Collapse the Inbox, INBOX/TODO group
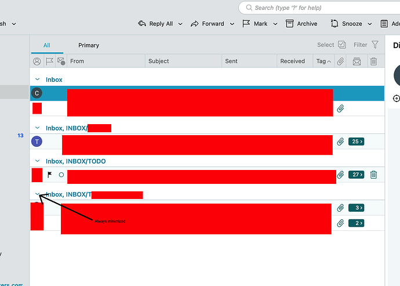This screenshot has width=400, height=286. click(38, 161)
